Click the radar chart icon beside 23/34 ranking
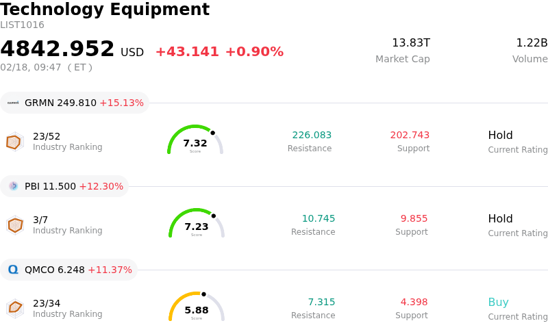Viewport: 548px width, 334px height. 14,308
